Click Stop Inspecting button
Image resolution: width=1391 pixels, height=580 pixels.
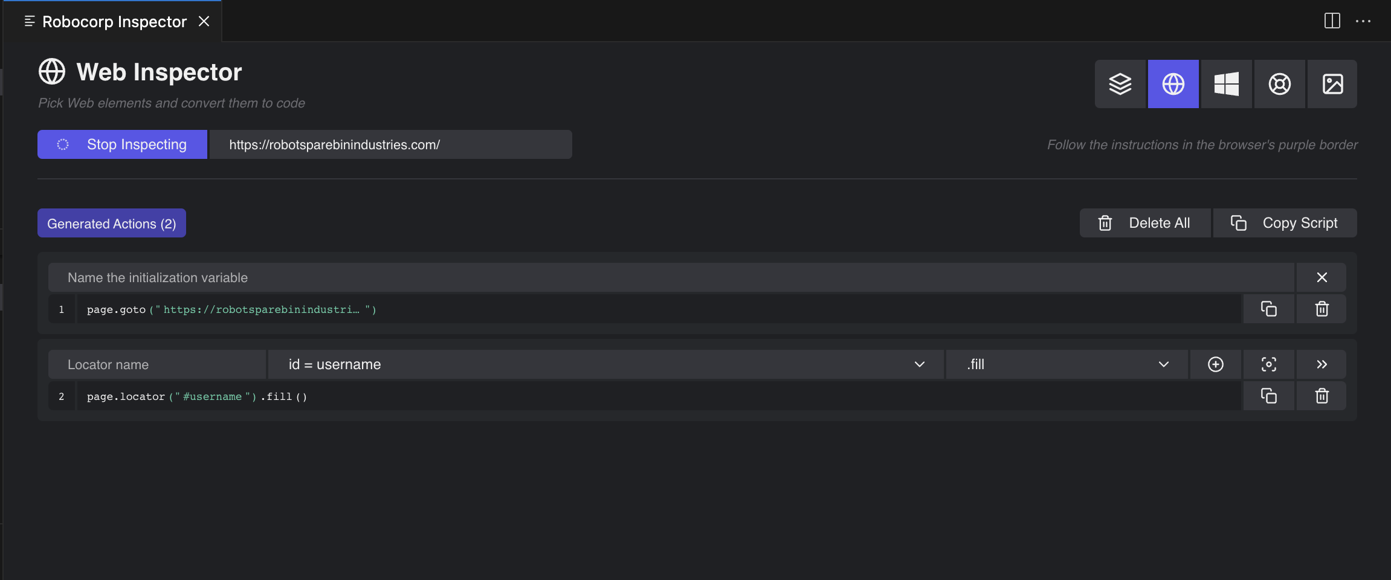tap(122, 144)
